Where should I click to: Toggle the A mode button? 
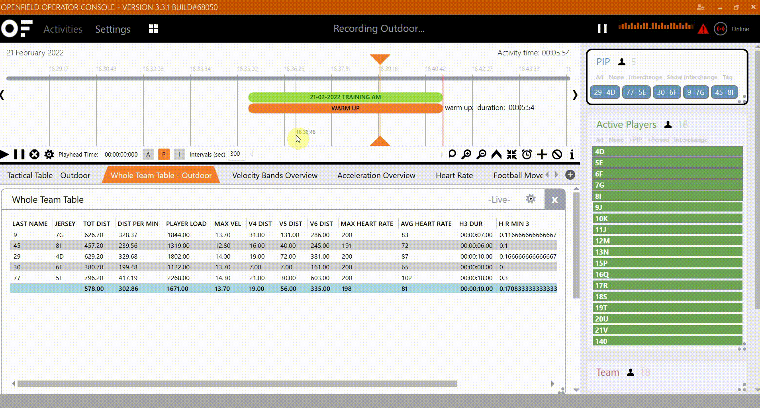[148, 155]
